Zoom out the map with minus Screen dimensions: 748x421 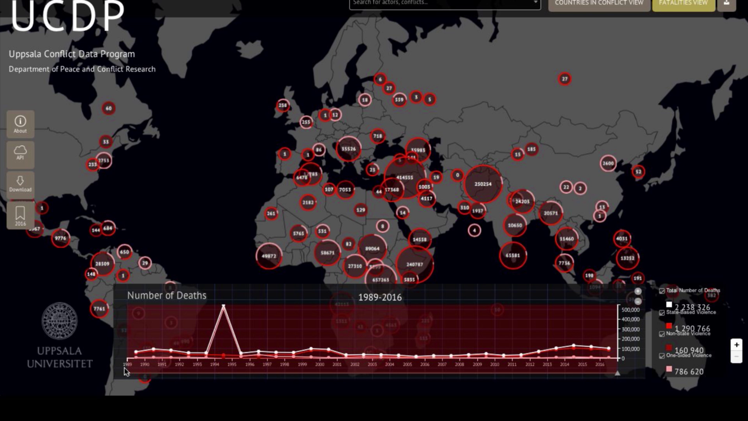point(736,357)
